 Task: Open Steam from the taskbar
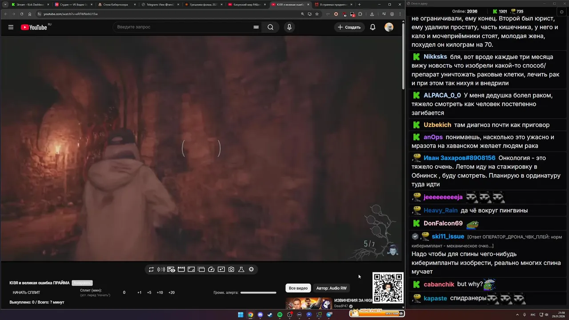pos(270,315)
